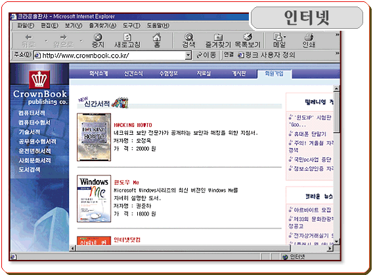Open the 국민pc사업 중단 news link

(x=313, y=160)
